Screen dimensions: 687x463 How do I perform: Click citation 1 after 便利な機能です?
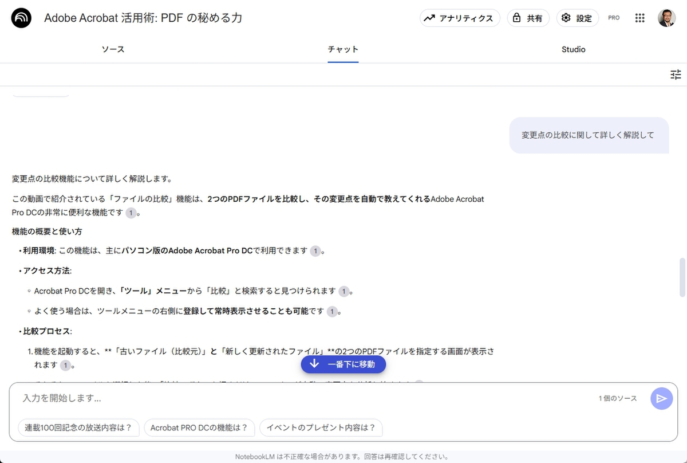click(131, 213)
